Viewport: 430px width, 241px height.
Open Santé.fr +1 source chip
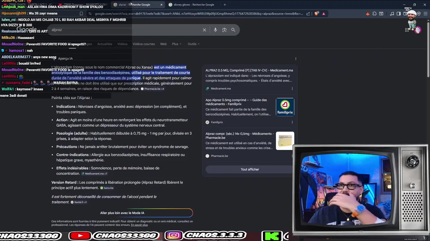79,202
